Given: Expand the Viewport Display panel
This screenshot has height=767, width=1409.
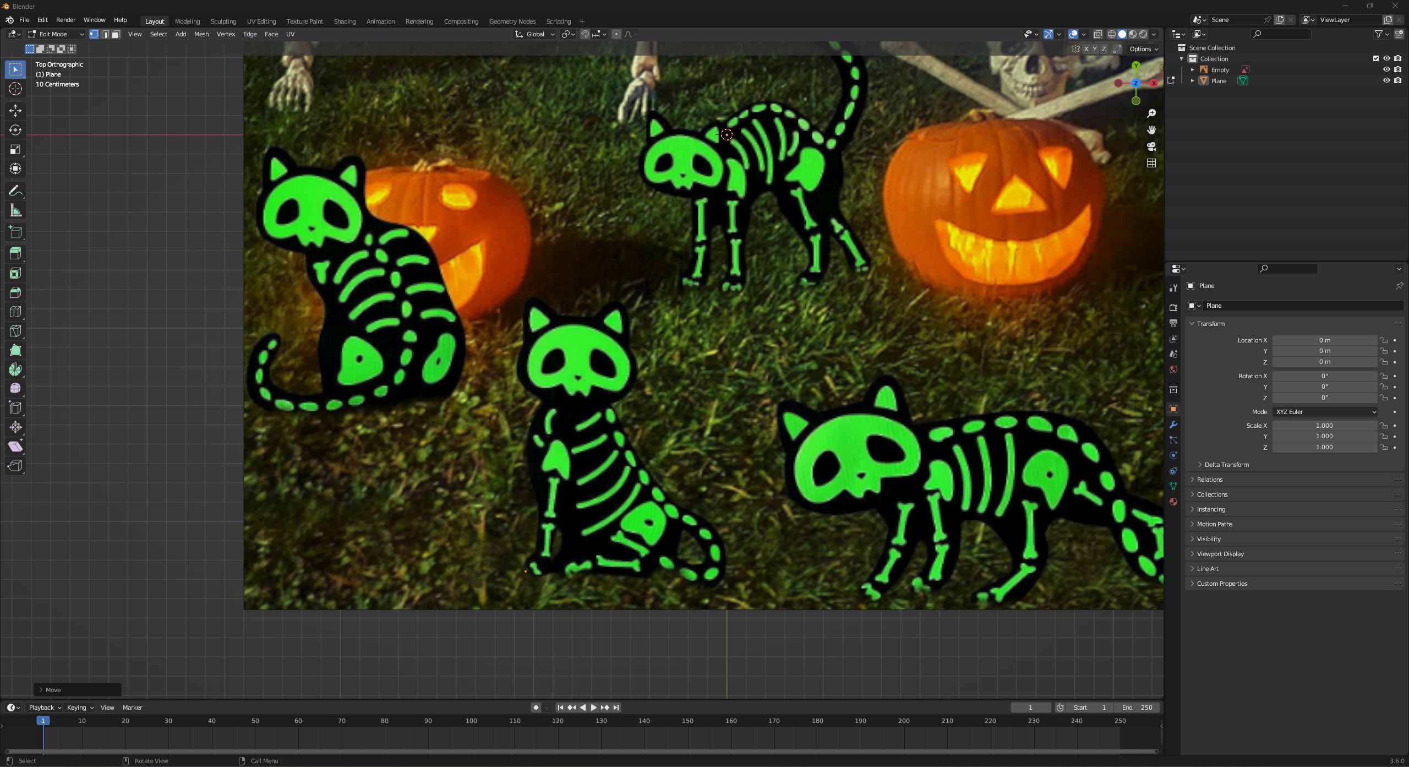Looking at the screenshot, I should (x=1220, y=554).
